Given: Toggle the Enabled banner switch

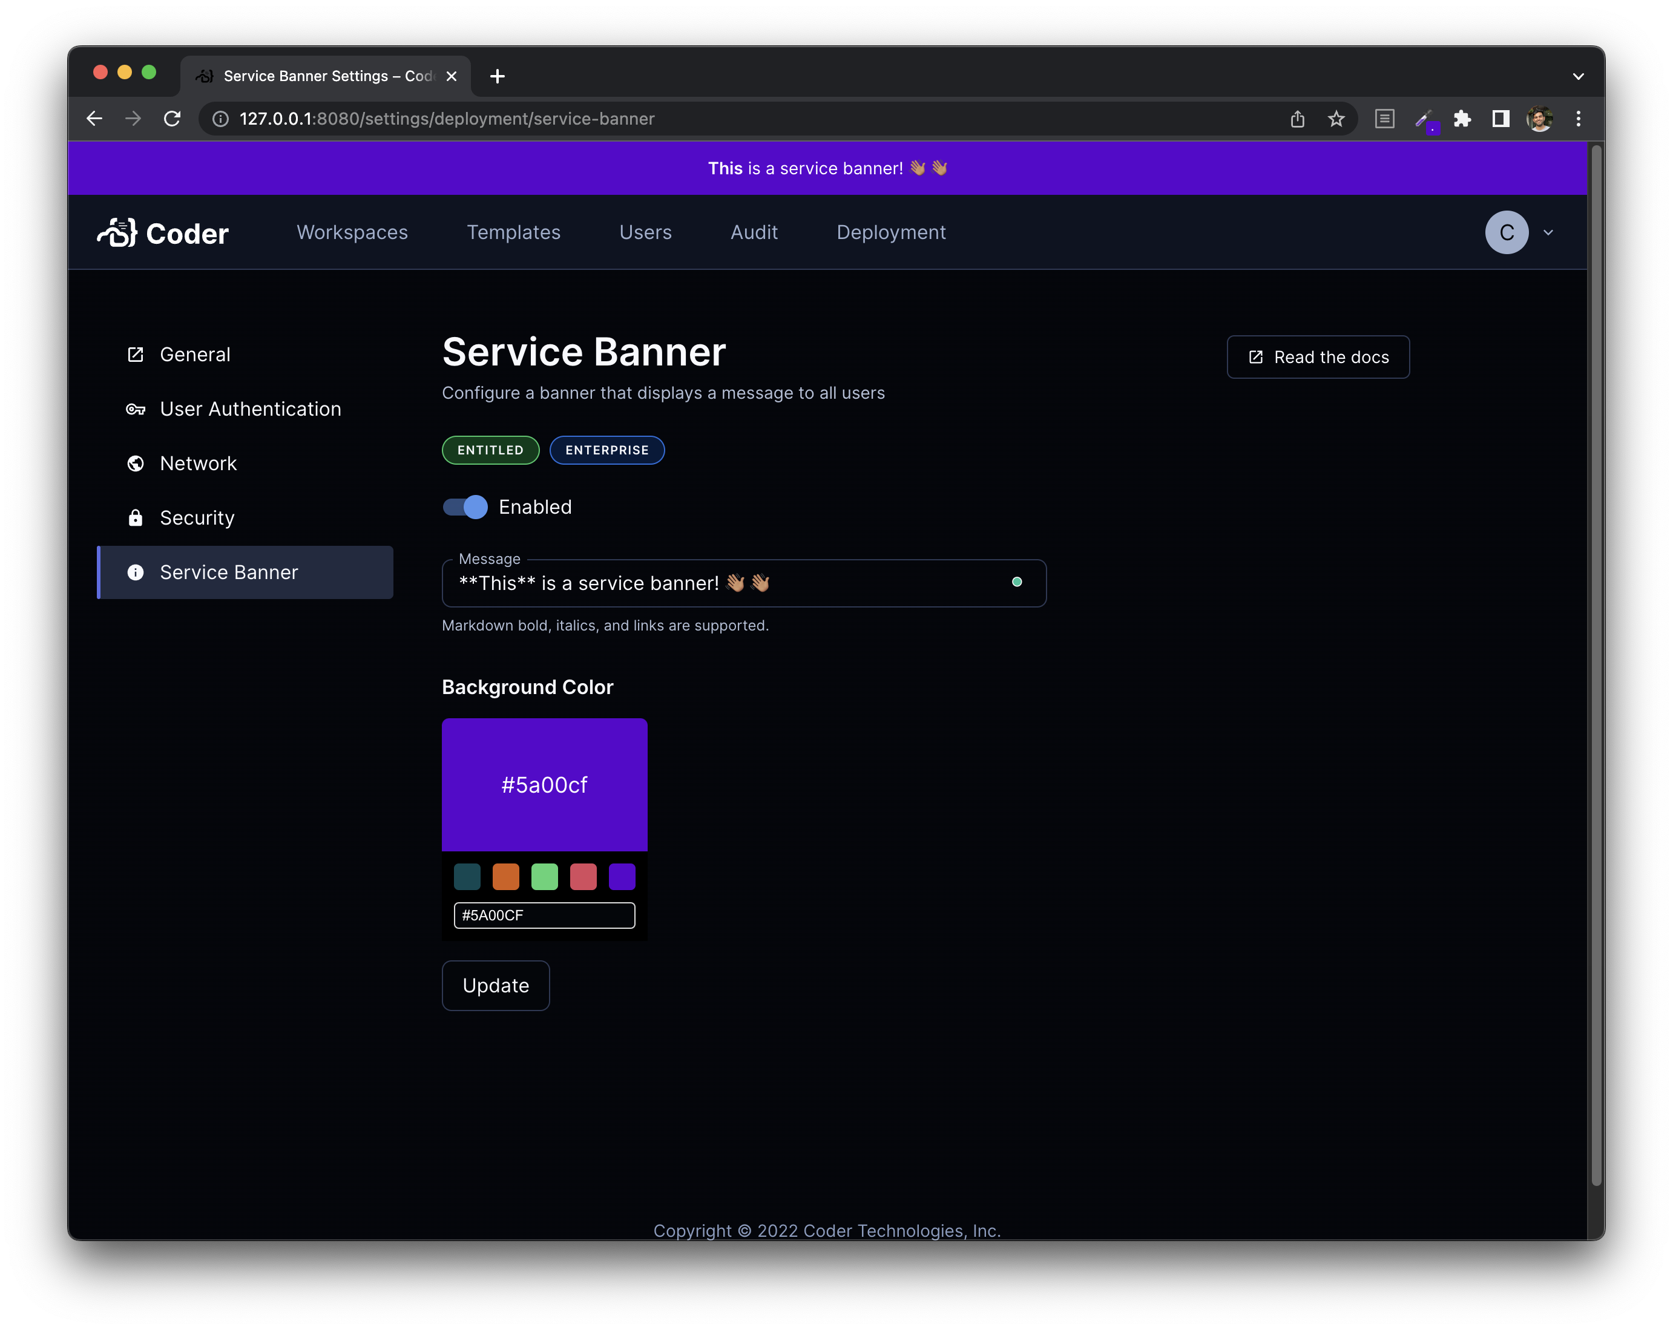Looking at the screenshot, I should pos(465,507).
